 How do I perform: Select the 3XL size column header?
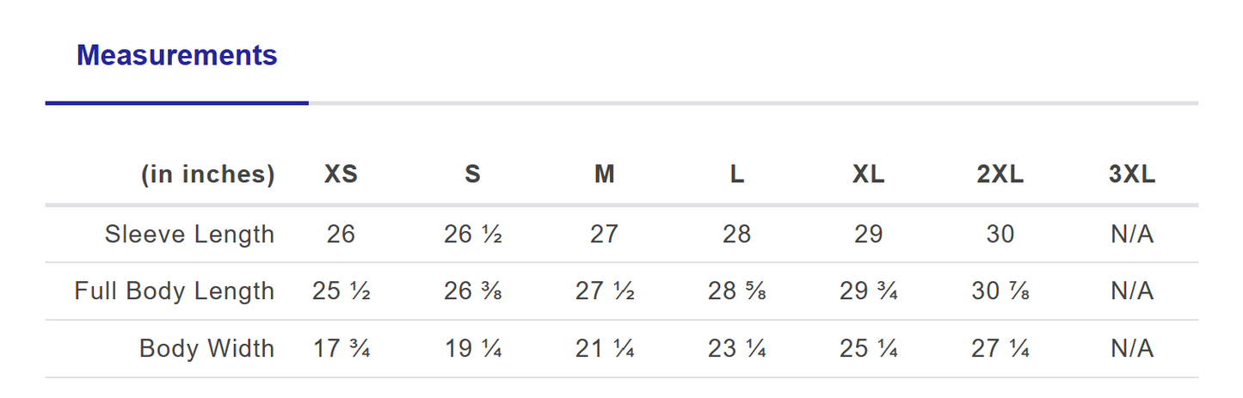(x=1132, y=175)
